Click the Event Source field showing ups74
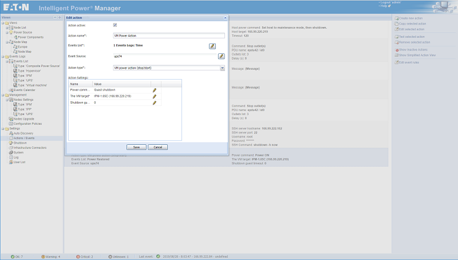 point(165,56)
